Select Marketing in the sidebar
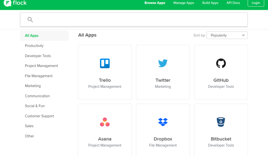 click(33, 86)
